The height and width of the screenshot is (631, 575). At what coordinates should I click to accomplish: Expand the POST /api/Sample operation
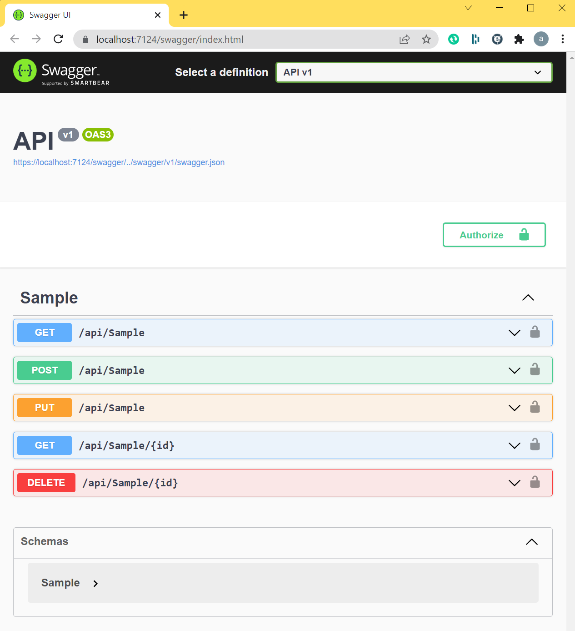click(x=514, y=370)
